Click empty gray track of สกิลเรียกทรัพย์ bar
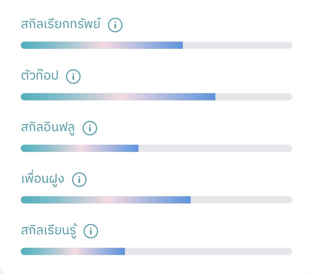 pos(238,45)
